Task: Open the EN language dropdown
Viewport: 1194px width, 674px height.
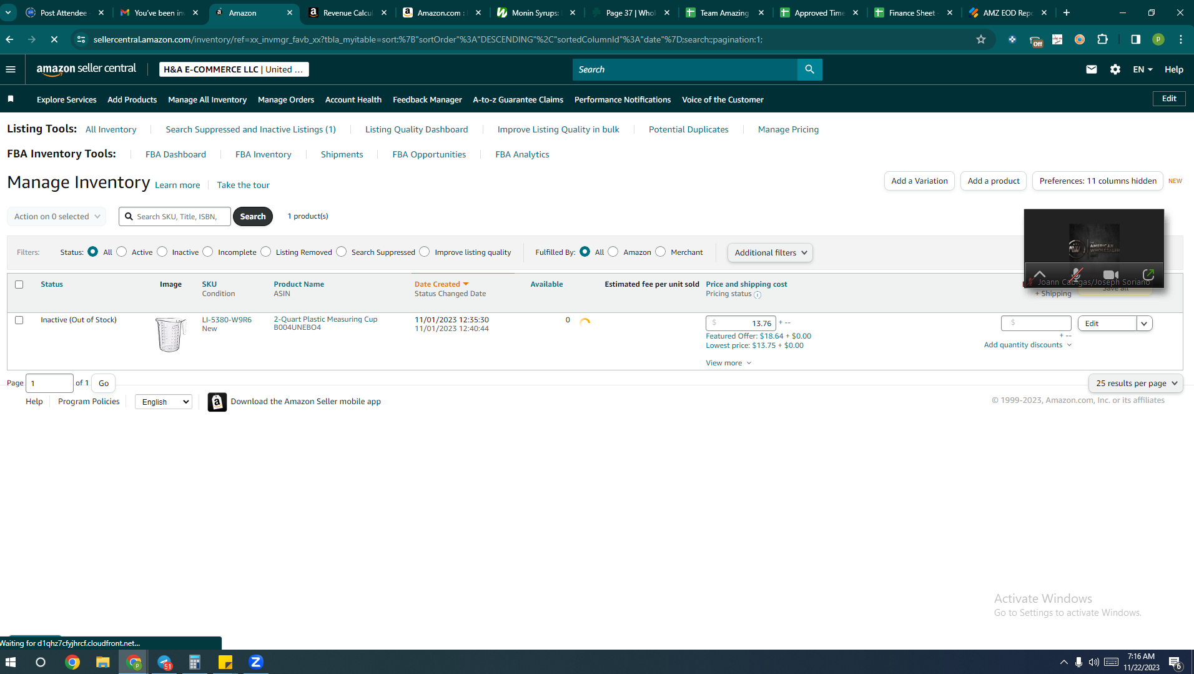Action: tap(1142, 69)
